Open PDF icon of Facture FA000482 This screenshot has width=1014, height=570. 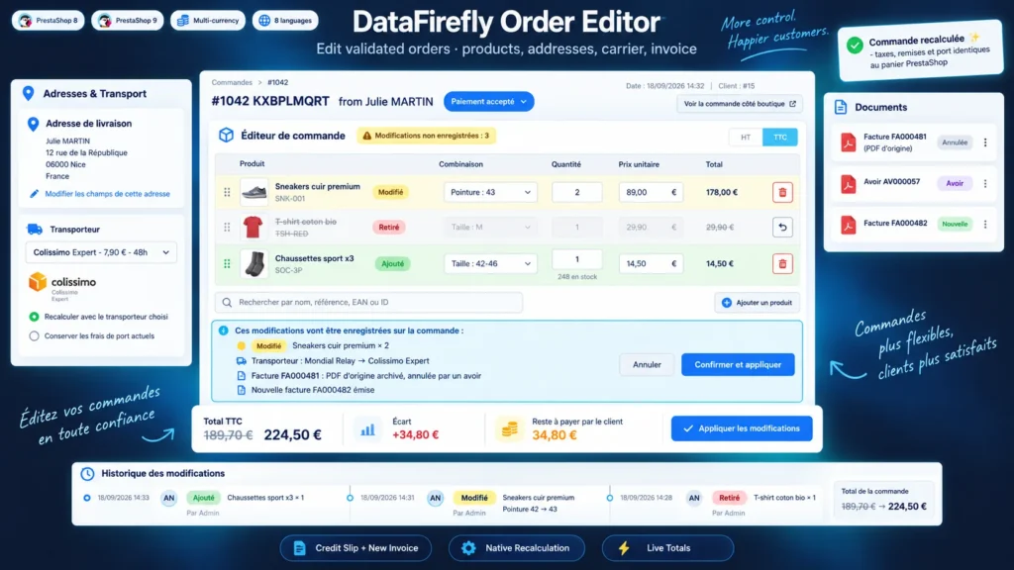coord(848,225)
